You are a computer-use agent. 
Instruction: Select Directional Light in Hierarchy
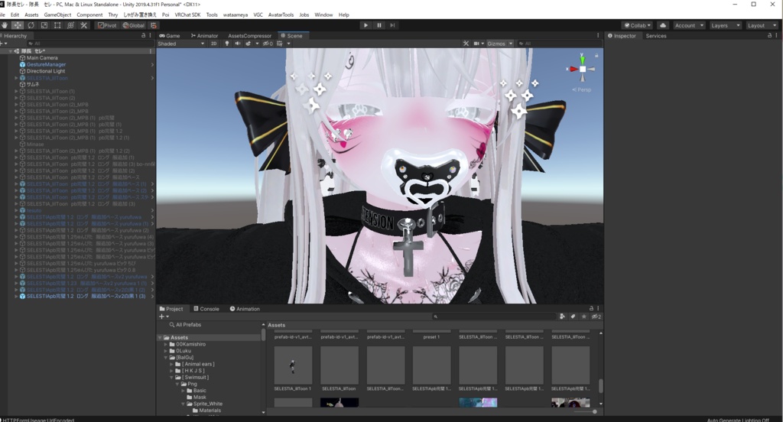point(45,71)
